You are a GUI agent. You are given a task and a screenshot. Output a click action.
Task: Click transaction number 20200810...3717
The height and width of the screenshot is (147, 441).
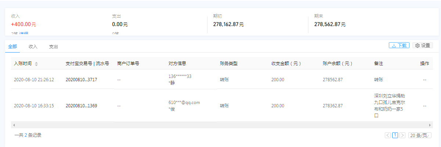click(82, 79)
